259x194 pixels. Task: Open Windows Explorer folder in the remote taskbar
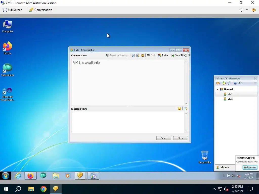point(56,176)
